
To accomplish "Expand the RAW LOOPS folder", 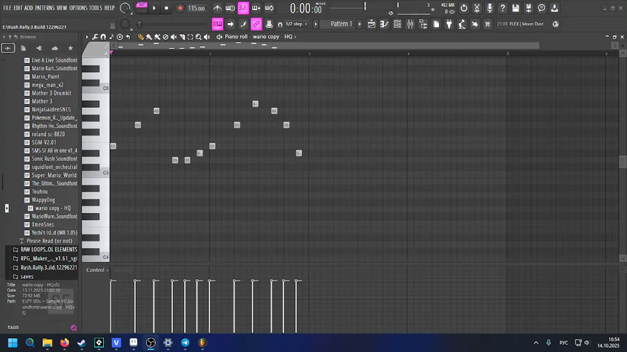I will click(45, 250).
